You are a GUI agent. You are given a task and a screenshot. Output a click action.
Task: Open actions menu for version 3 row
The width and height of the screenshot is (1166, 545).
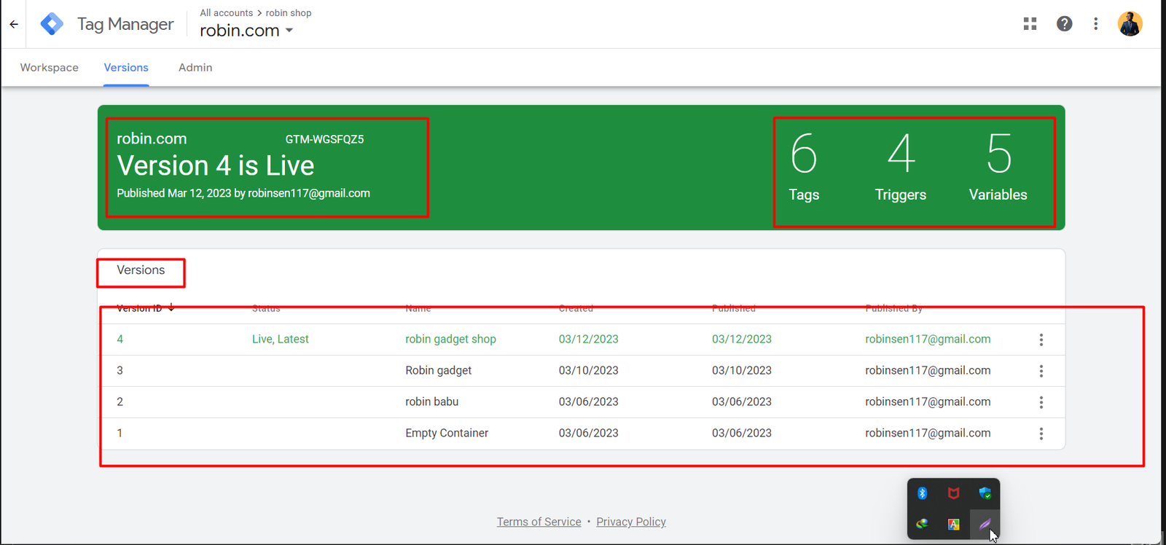1041,371
